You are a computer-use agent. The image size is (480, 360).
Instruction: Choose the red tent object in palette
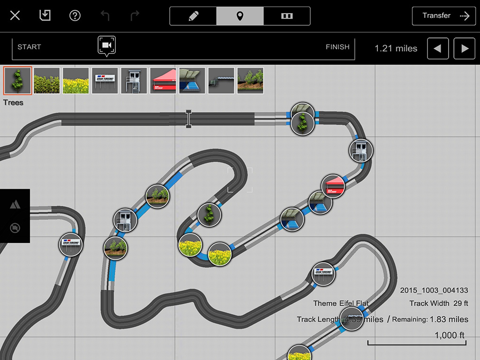163,81
